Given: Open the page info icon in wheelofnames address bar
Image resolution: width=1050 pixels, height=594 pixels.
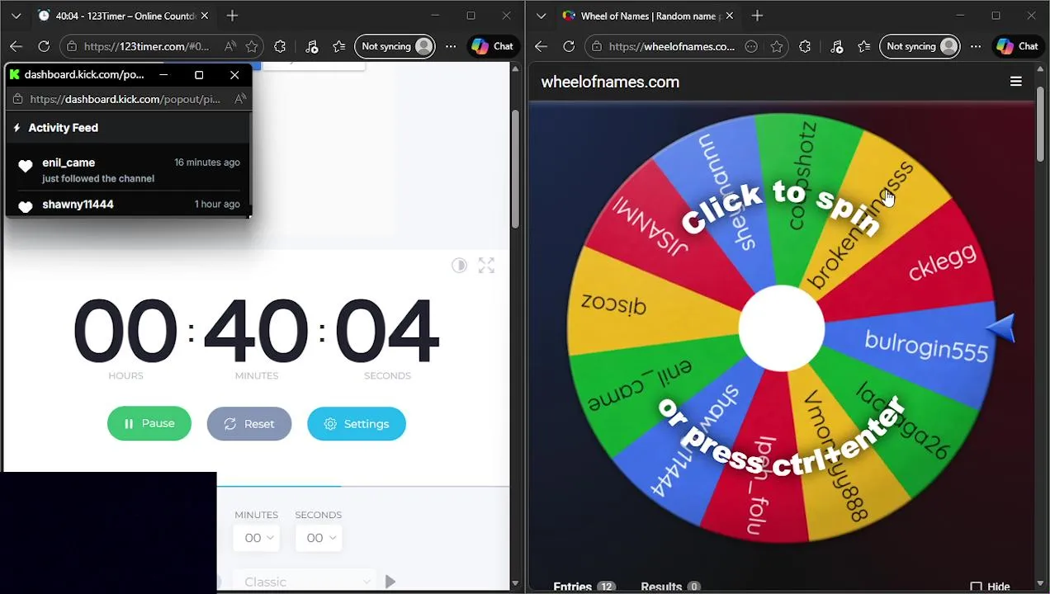Looking at the screenshot, I should click(598, 47).
